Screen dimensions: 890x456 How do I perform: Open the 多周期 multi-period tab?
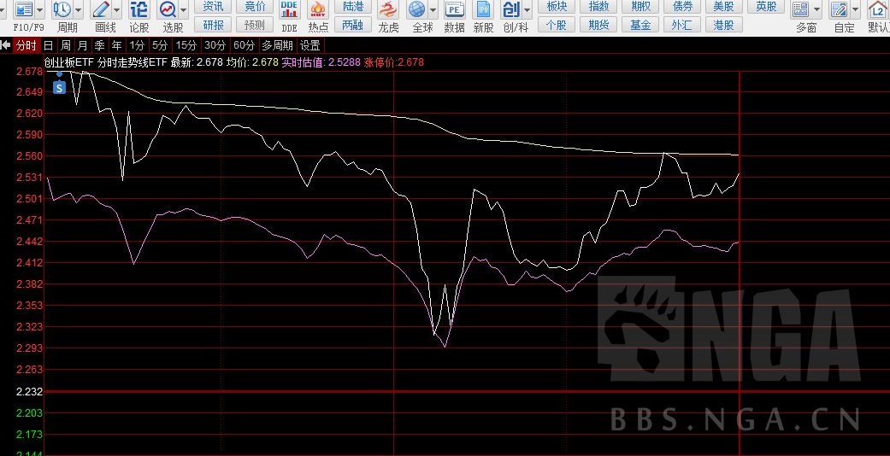(x=278, y=45)
